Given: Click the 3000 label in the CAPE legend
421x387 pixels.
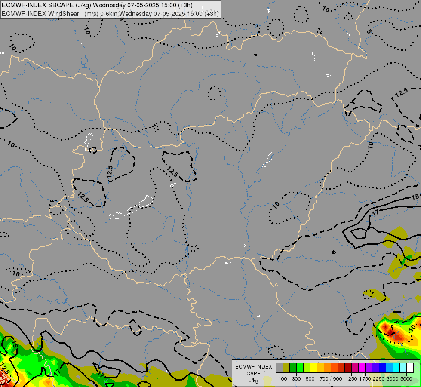Looking at the screenshot, I should tap(393, 379).
